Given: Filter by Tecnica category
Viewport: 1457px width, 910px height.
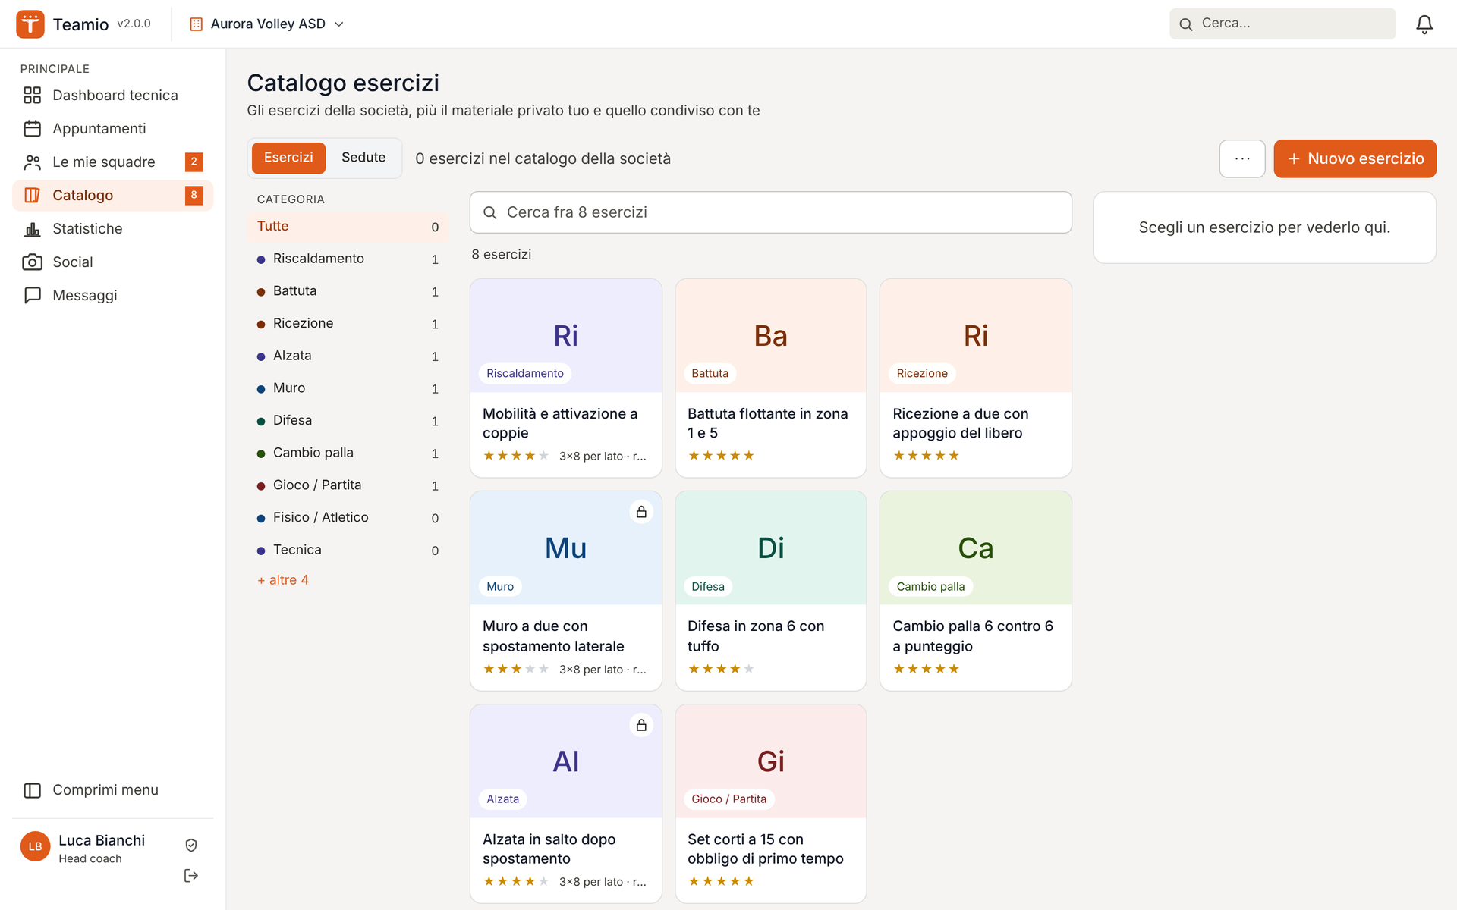Looking at the screenshot, I should tap(348, 551).
